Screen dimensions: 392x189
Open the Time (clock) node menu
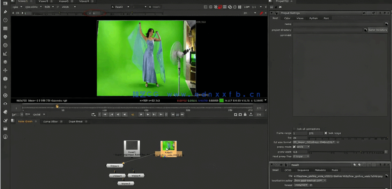5,20
